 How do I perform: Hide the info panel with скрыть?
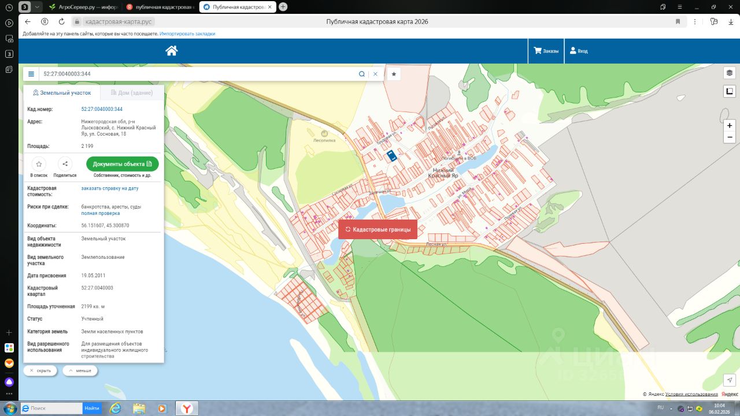point(40,370)
